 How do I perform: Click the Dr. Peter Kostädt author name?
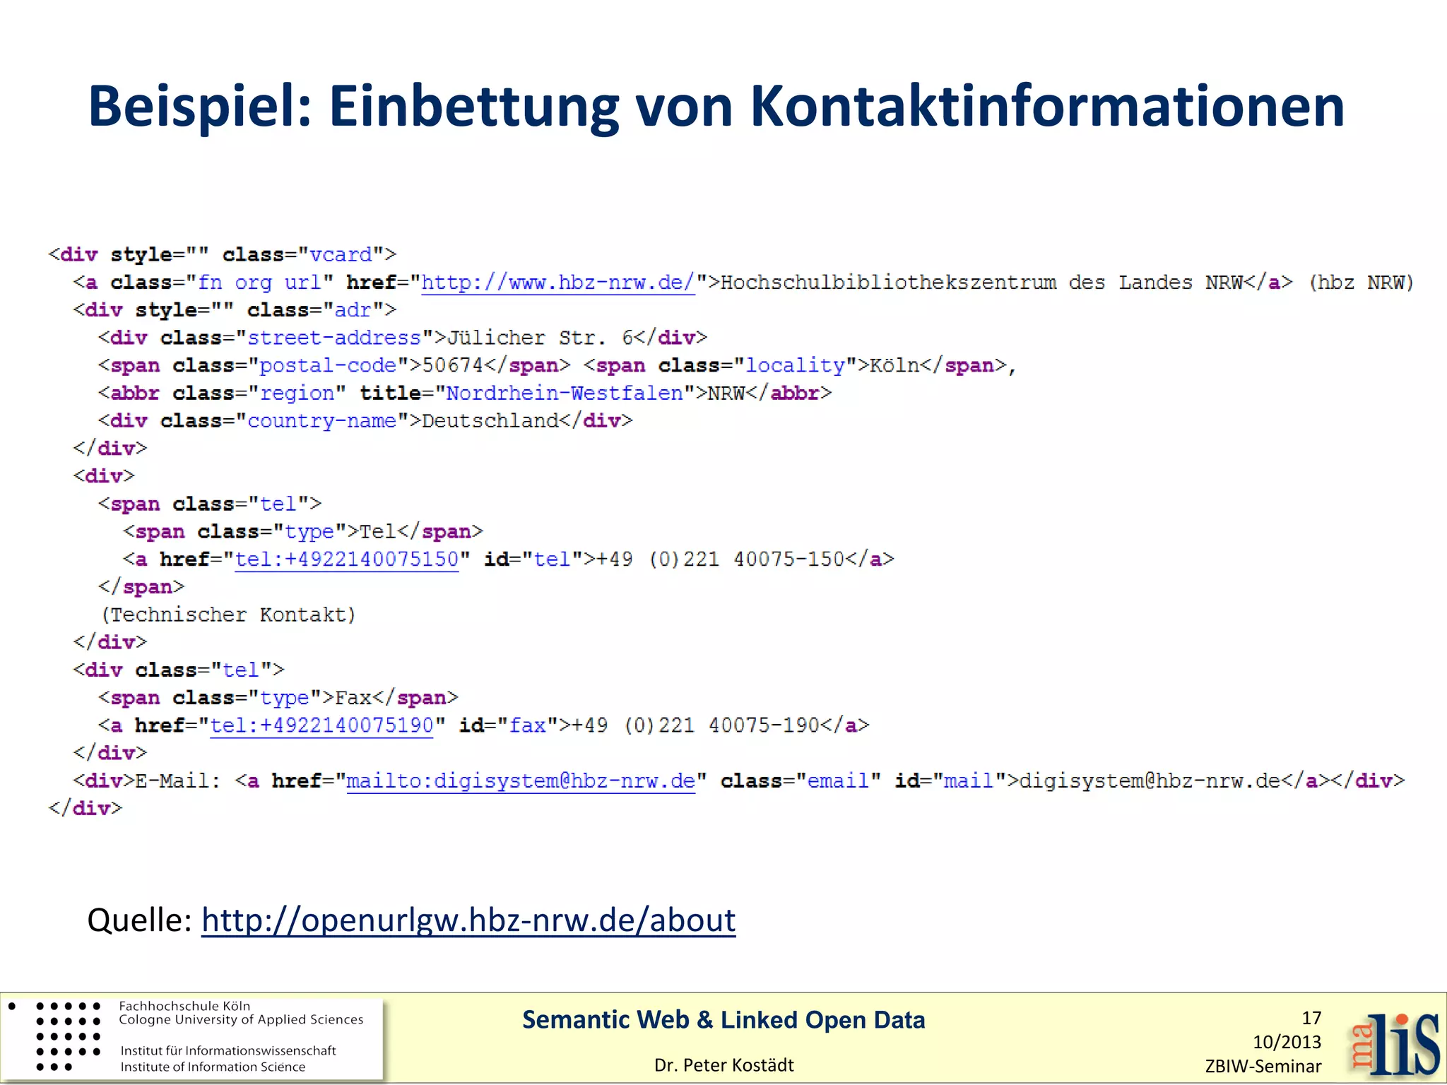click(723, 1065)
